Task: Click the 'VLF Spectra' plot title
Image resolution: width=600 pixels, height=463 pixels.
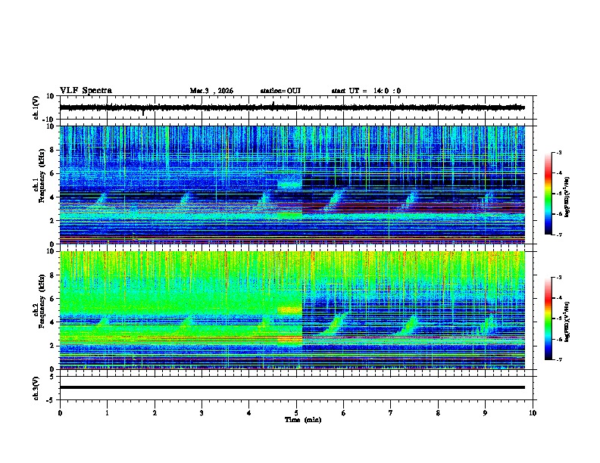Action: tap(86, 91)
